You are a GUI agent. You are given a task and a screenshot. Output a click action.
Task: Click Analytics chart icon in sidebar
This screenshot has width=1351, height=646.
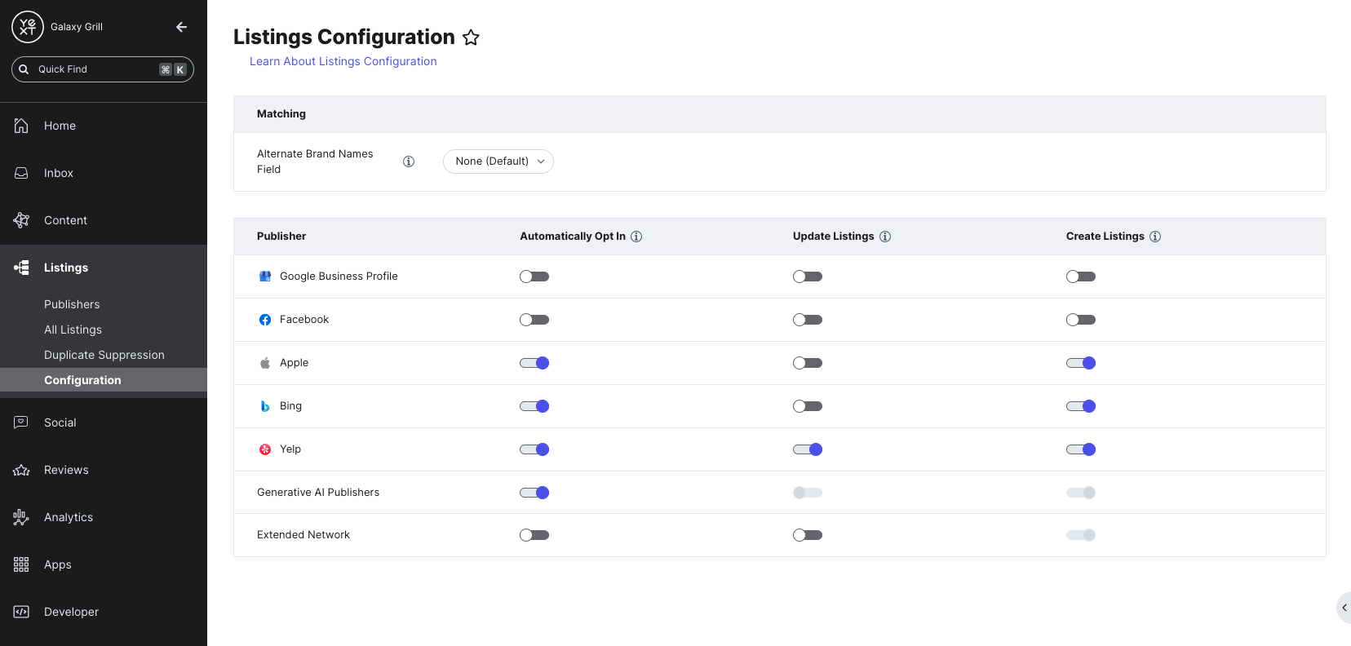(x=21, y=517)
